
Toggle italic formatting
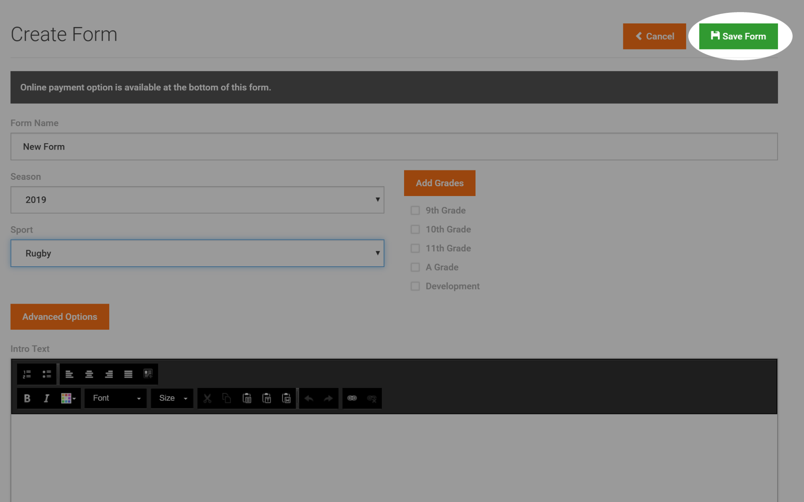tap(46, 398)
